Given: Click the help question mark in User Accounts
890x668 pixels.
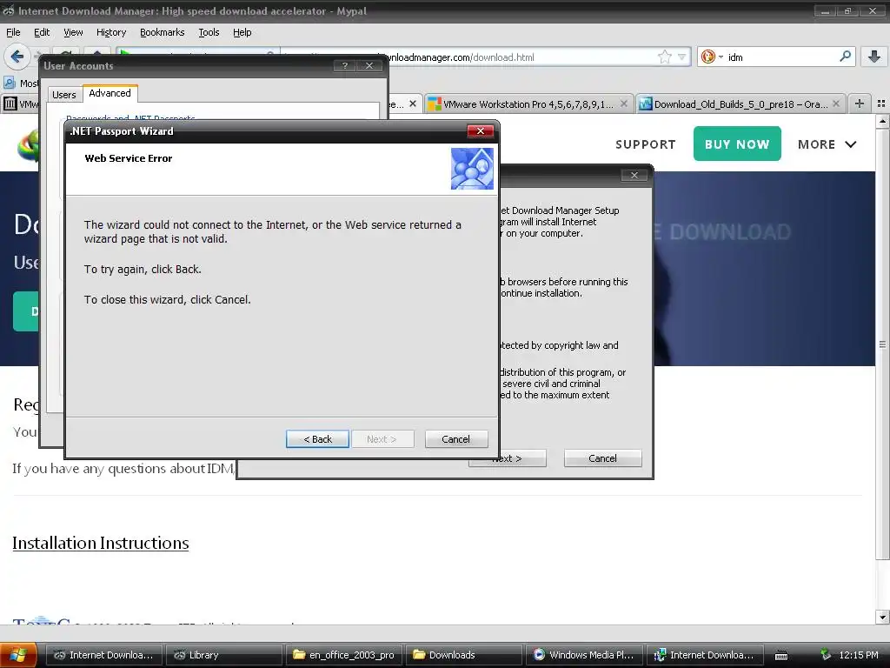Looking at the screenshot, I should click(344, 66).
